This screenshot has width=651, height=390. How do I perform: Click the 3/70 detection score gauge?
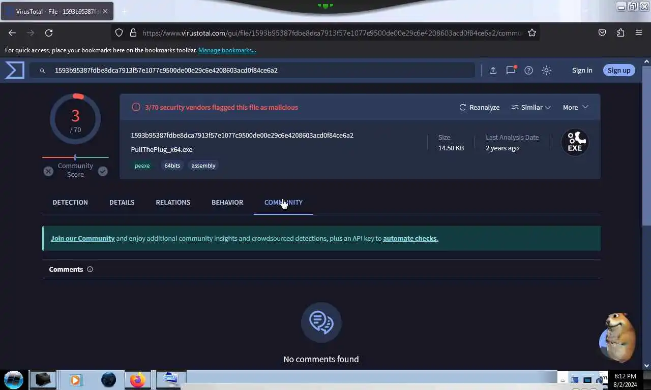tap(75, 119)
